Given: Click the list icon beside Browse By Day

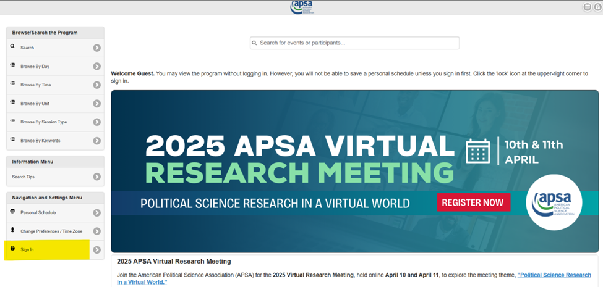Looking at the screenshot, I should tap(12, 65).
